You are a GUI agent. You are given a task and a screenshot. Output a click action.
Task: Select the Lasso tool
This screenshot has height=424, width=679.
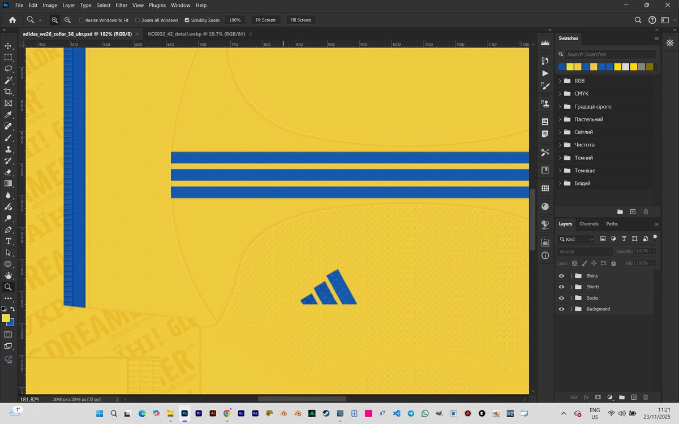point(8,69)
